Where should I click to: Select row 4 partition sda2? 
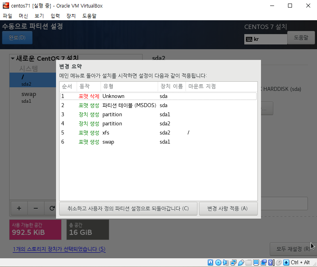[x=158, y=124]
